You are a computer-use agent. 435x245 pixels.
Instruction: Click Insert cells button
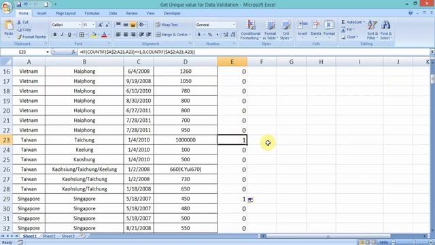pos(302,29)
